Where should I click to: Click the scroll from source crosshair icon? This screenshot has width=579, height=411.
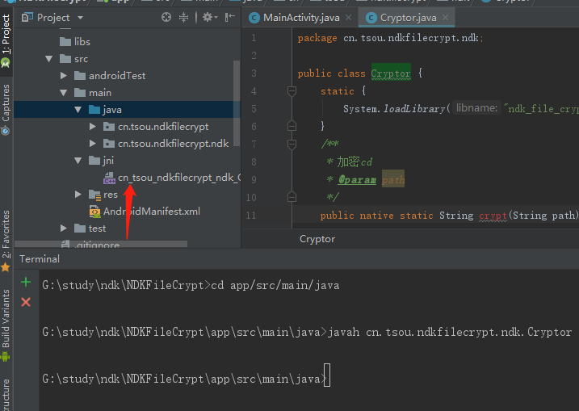(x=166, y=17)
